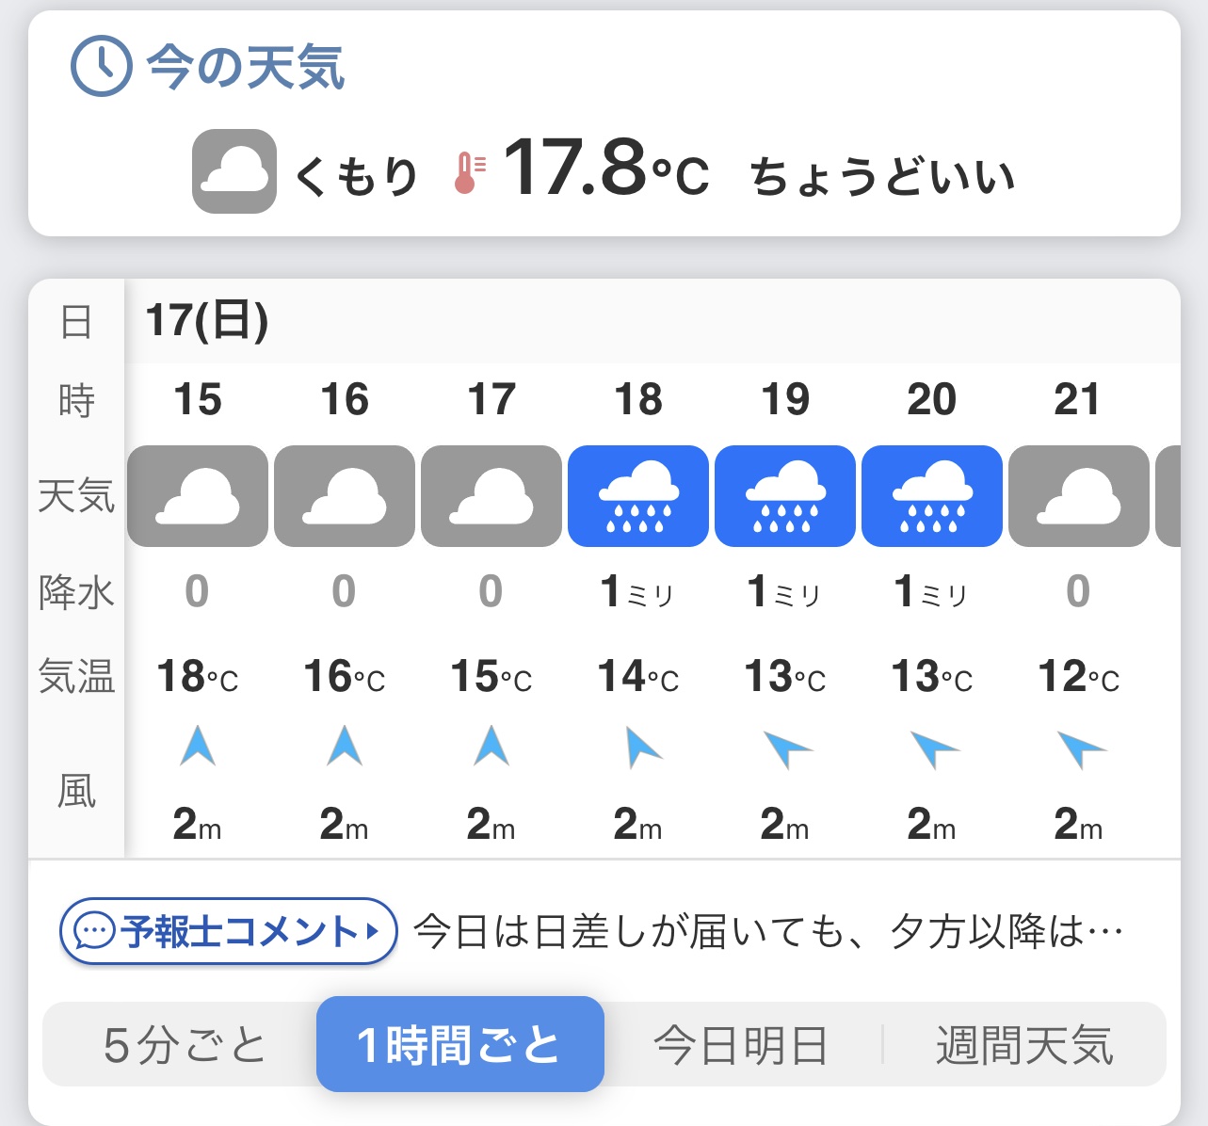Screen dimensions: 1208x1126
Task: Click the 14°C temperature at 18時
Action: [x=638, y=676]
